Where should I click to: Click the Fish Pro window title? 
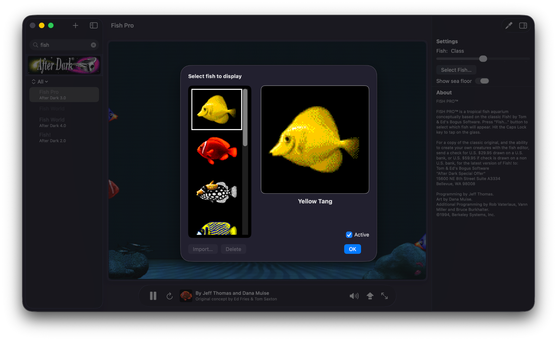point(122,25)
